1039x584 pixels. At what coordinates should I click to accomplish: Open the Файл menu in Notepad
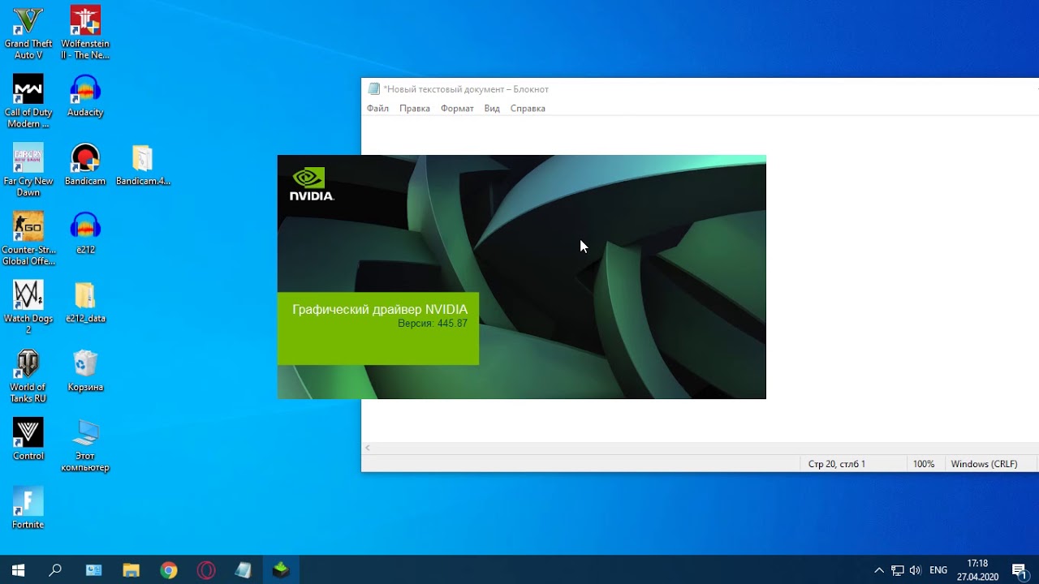[377, 109]
